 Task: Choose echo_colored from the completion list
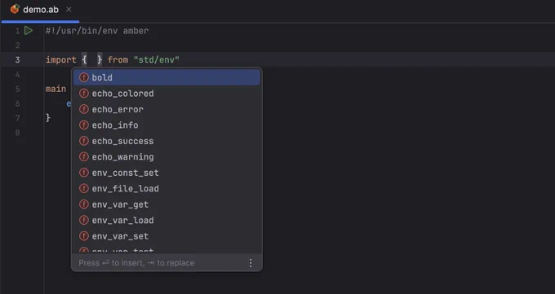click(x=166, y=94)
